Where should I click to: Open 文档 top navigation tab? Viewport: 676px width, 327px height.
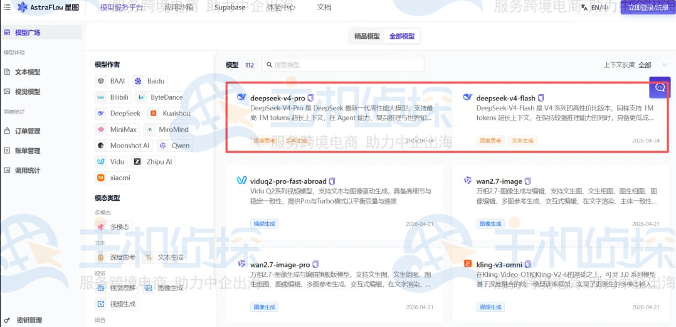coord(324,8)
